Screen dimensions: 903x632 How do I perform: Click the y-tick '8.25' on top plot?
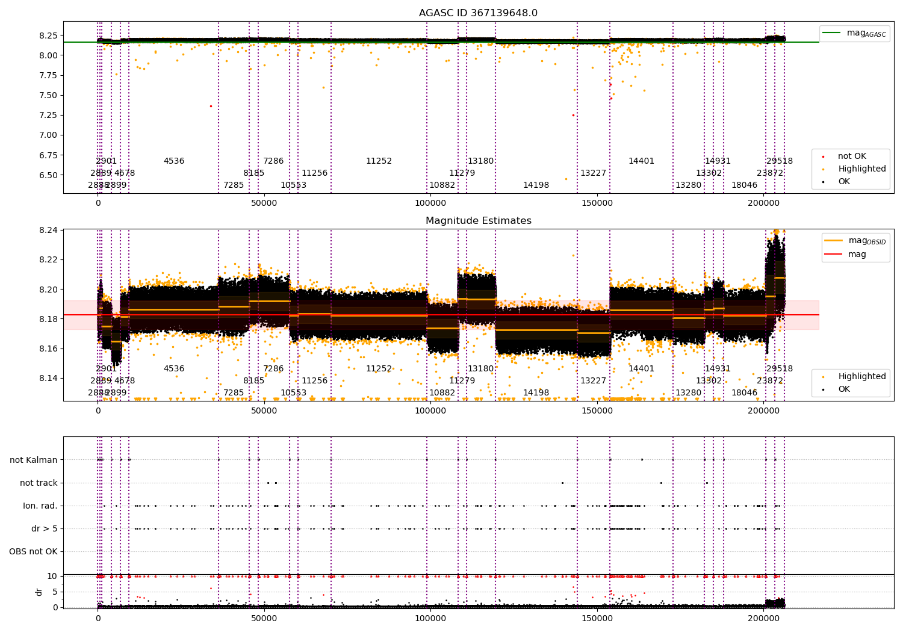tap(48, 36)
